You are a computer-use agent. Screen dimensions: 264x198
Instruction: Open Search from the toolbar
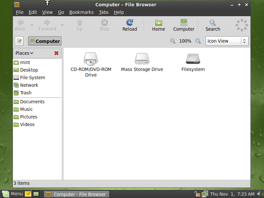(x=213, y=25)
